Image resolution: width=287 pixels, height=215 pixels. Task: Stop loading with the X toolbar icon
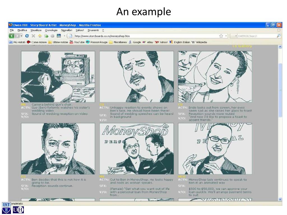point(33,36)
